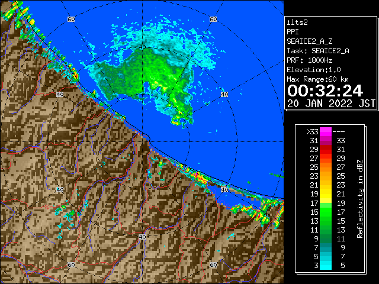379x284 pixels.
Task: Click the 'Task: SEAICE2_A' line
Action: (318, 51)
